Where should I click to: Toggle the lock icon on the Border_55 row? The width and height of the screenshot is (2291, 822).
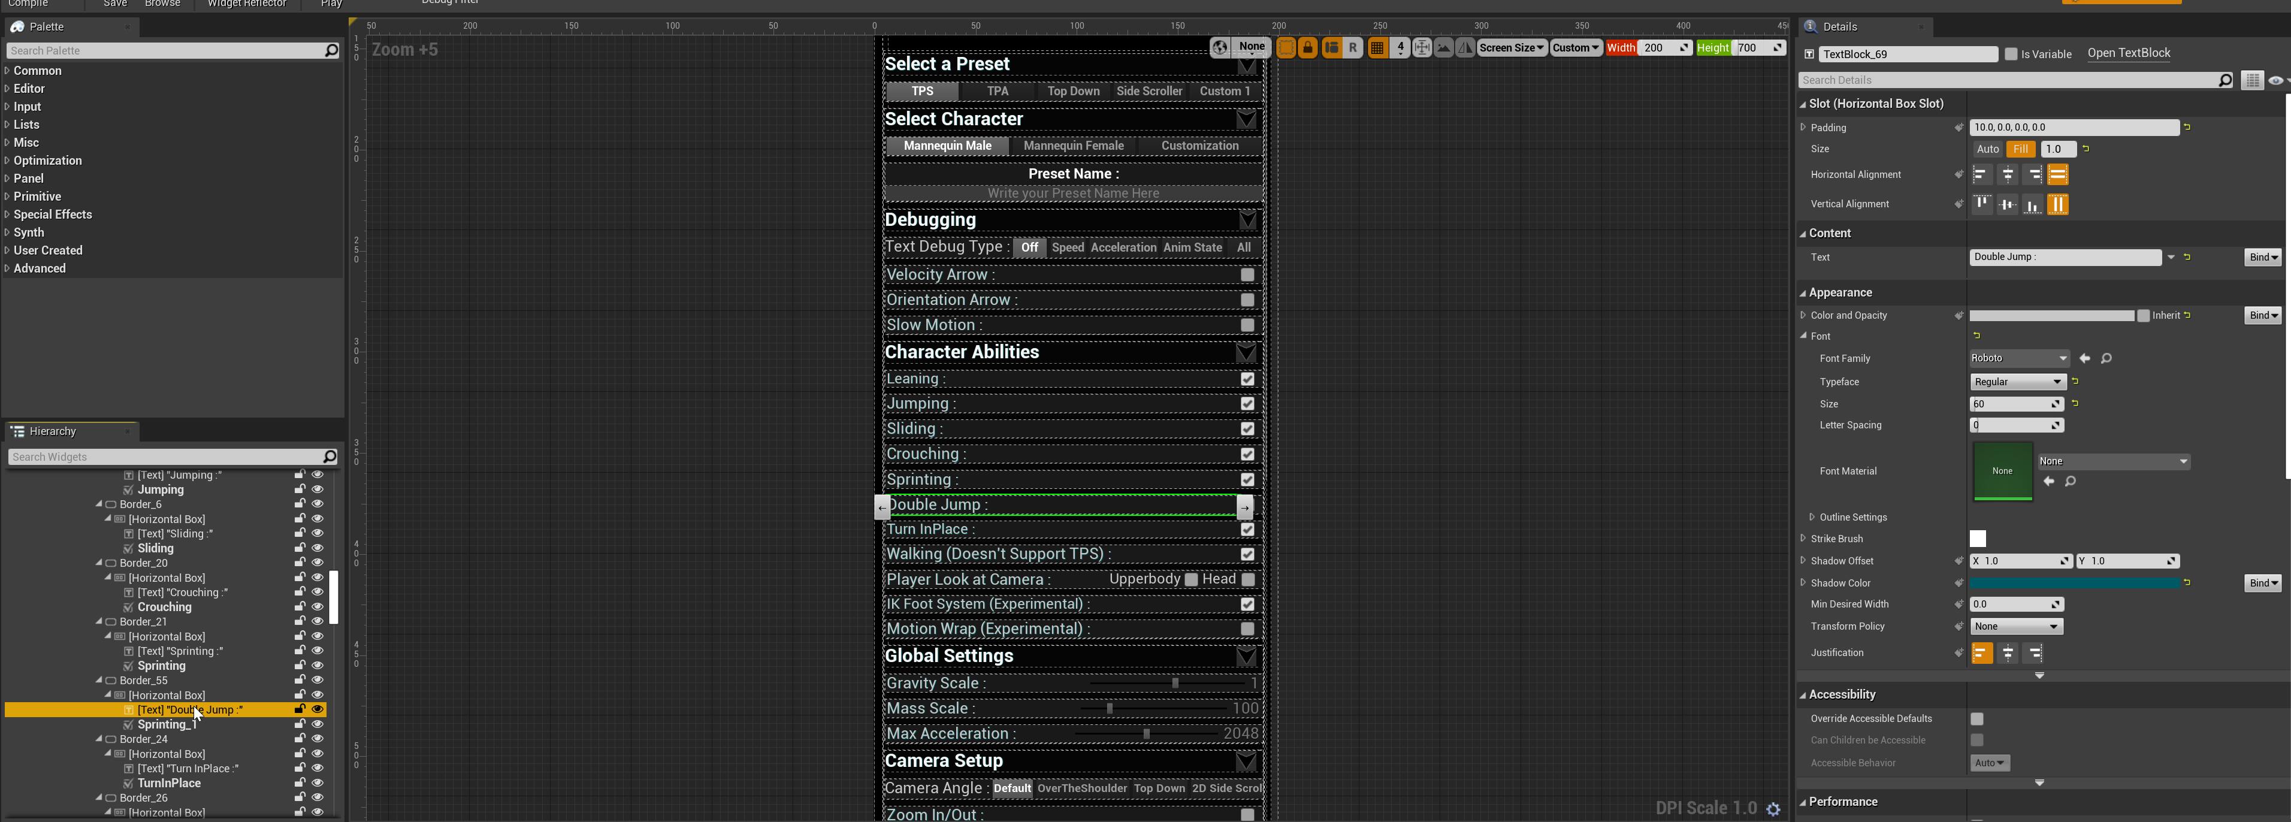(300, 681)
